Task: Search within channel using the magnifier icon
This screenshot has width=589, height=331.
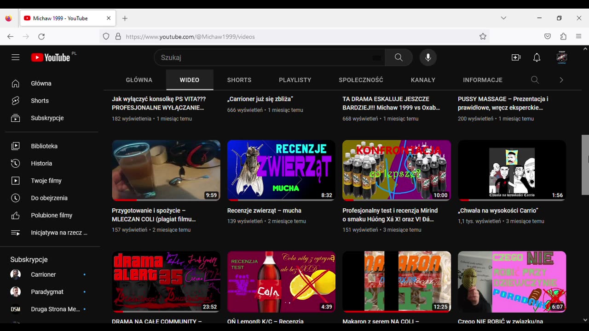Action: tap(535, 80)
